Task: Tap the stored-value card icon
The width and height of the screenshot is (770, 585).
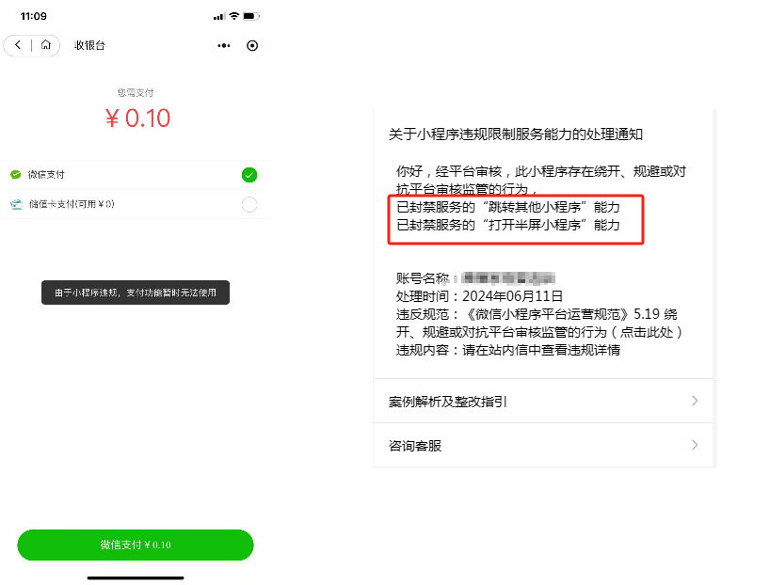Action: [x=16, y=204]
